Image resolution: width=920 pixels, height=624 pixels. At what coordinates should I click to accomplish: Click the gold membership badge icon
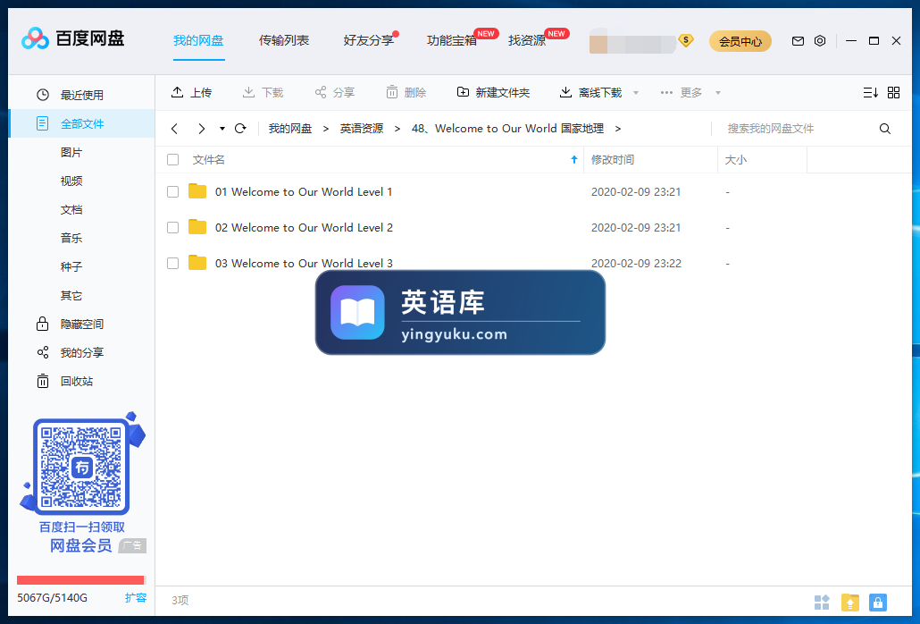685,40
